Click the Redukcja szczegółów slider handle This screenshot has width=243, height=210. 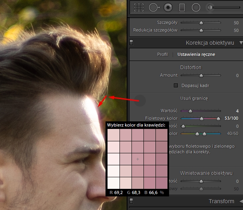(x=201, y=30)
